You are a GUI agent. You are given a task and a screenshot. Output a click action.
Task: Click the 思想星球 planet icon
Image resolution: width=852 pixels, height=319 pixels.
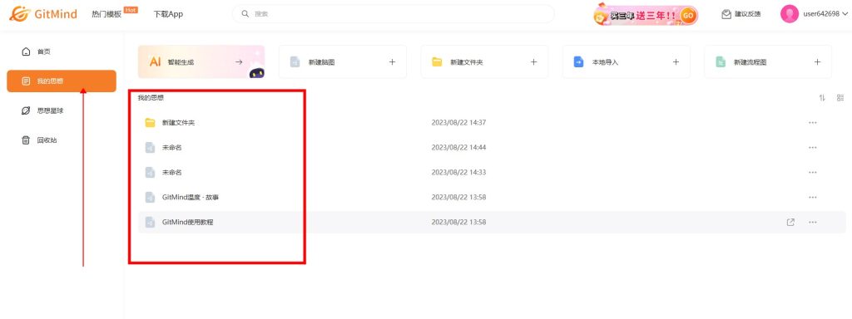pyautogui.click(x=26, y=110)
